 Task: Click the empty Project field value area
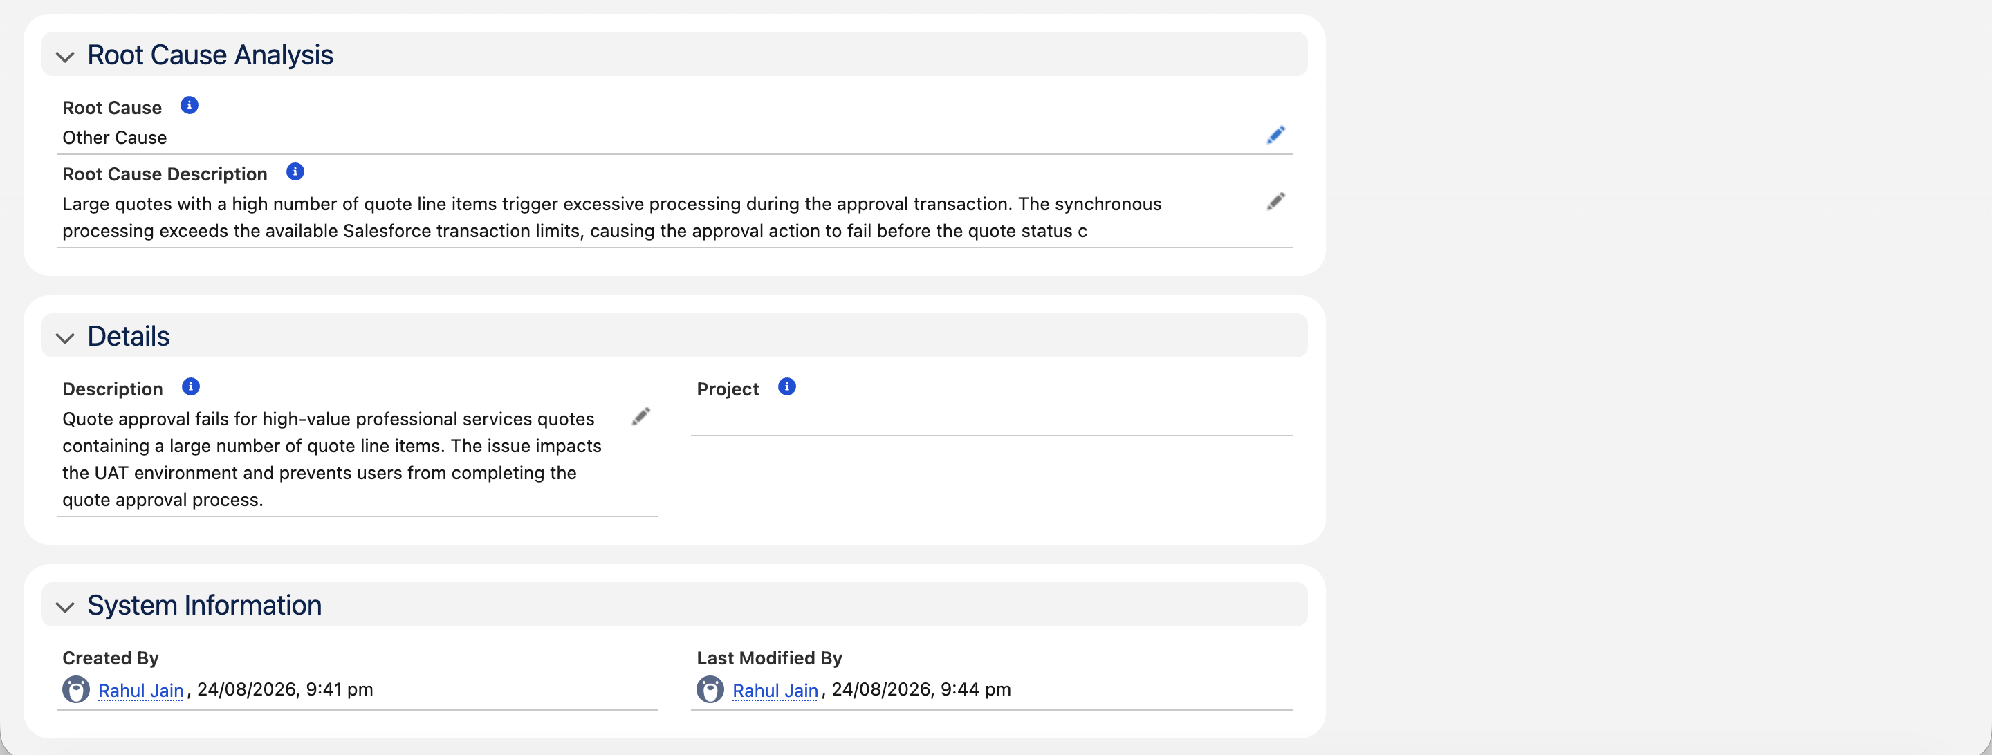[991, 419]
